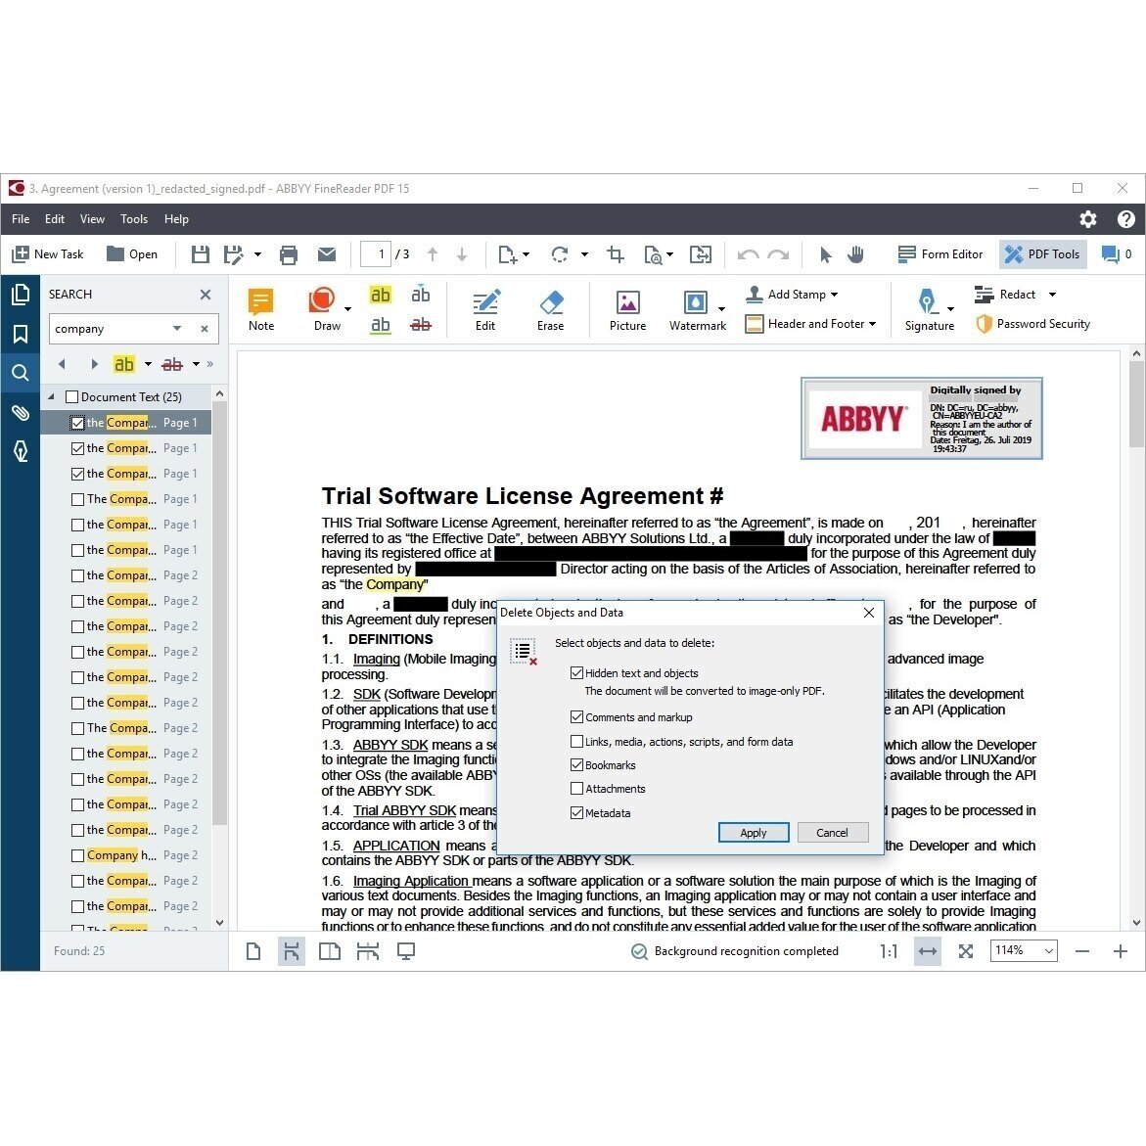
Task: Uncheck Comments and markup option
Action: (x=576, y=717)
